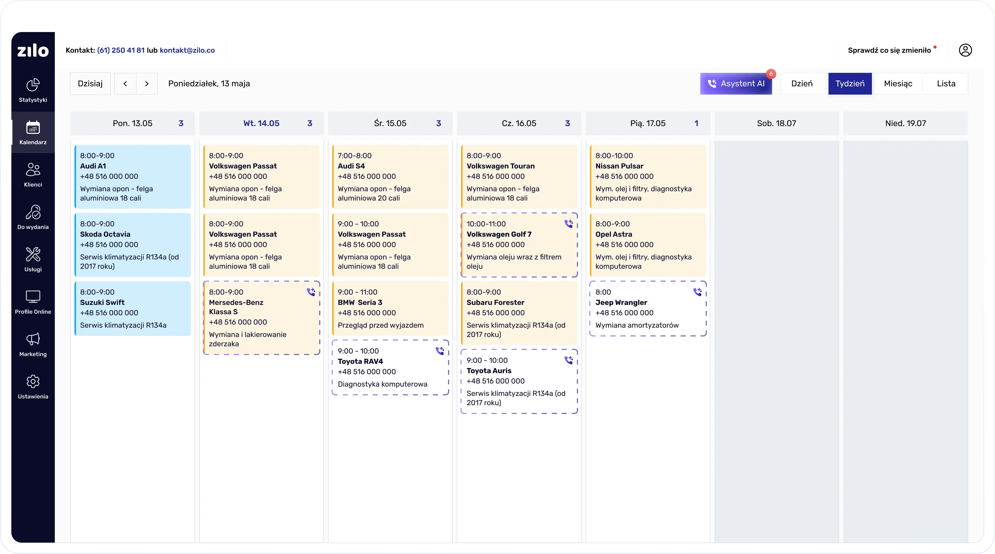Screen dimensions: 995x554
Task: Open Usługi tools icon
Action: (x=33, y=255)
